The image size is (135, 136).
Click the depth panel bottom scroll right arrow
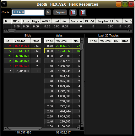click(x=78, y=128)
